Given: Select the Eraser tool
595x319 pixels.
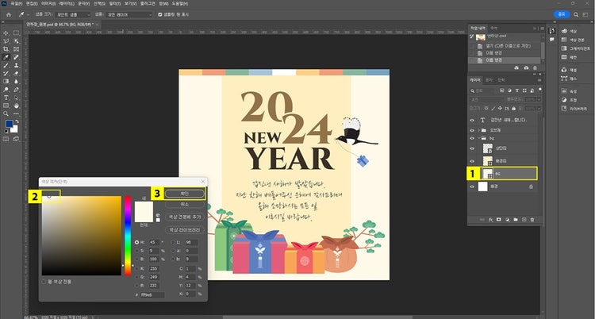Looking at the screenshot, I should tap(17, 73).
